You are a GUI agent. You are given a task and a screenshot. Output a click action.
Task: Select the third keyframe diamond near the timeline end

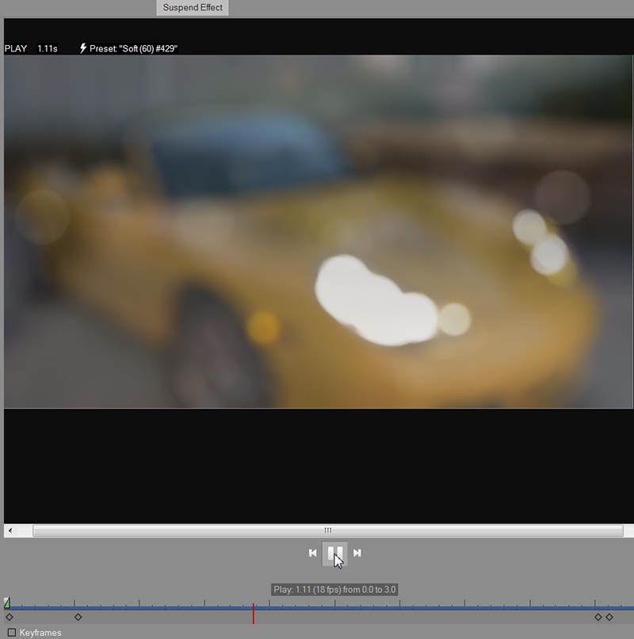point(598,617)
